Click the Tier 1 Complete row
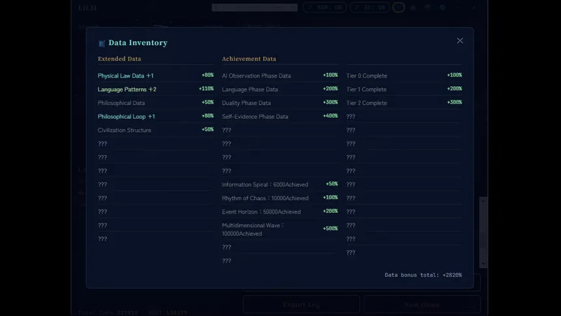 (404, 89)
